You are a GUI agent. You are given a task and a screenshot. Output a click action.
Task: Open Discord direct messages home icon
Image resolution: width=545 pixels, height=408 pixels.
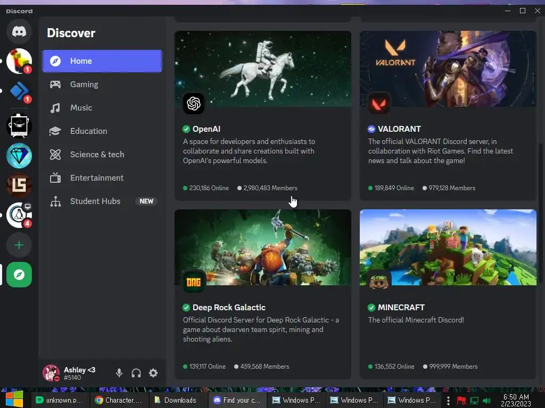19,31
